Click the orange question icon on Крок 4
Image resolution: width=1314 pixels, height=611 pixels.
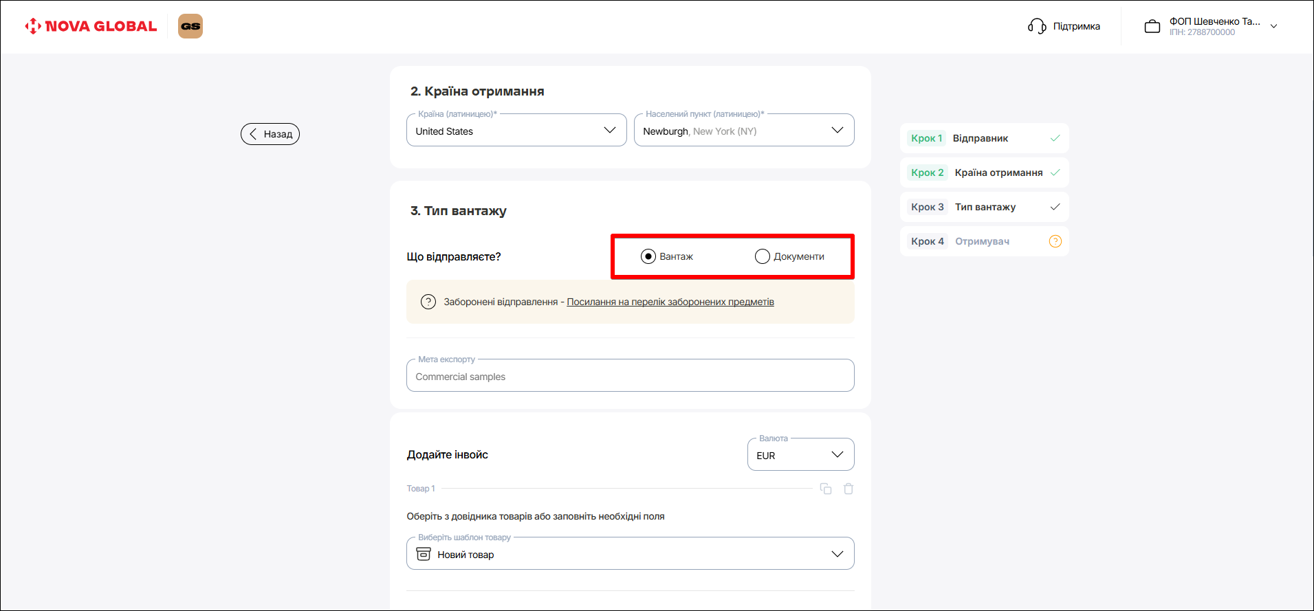pos(1055,241)
